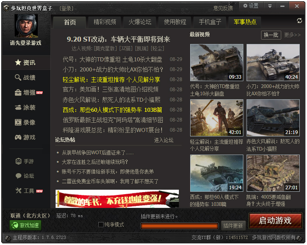Click 交流YY群（新）：14511572 text
The image size is (307, 245).
pos(220,237)
